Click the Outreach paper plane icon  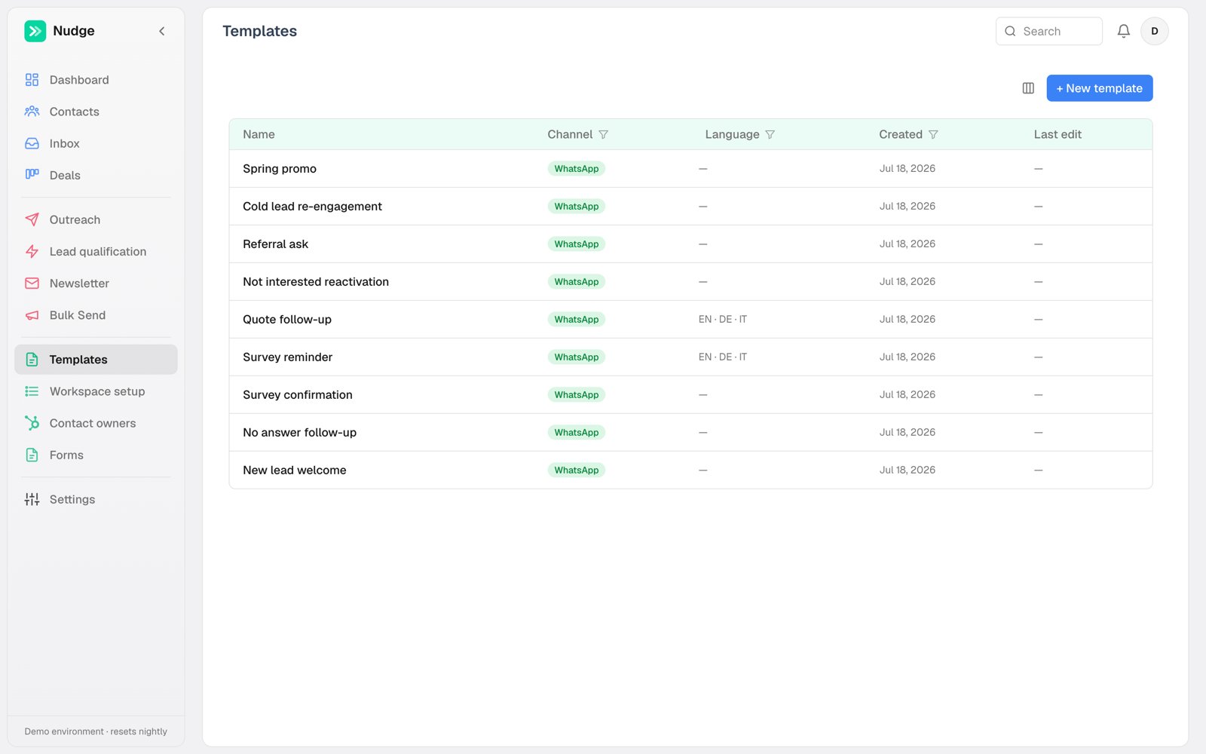(32, 219)
